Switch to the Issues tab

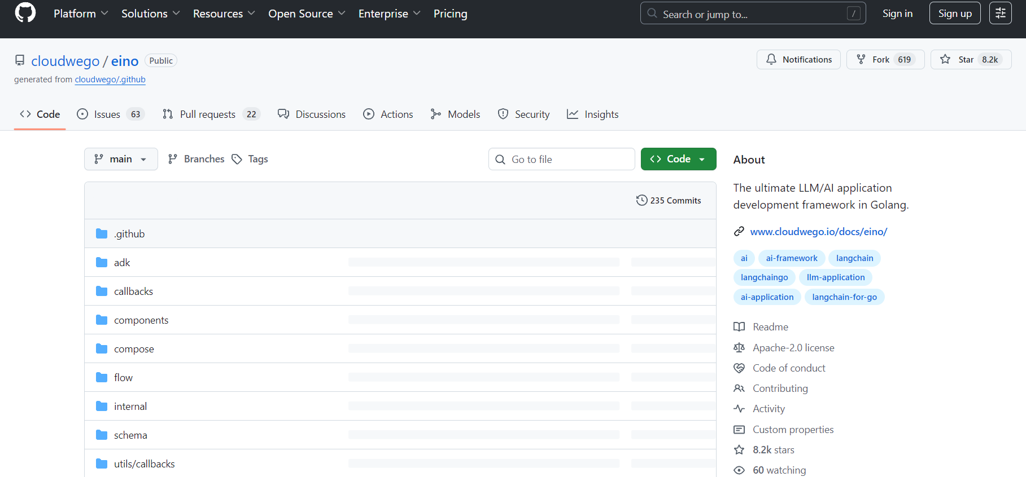click(x=111, y=114)
